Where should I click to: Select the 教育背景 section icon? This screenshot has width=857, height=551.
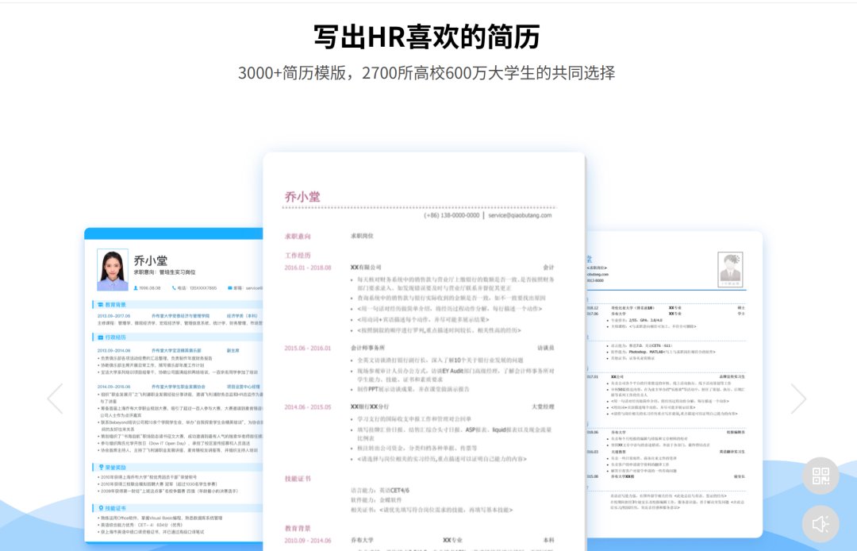point(100,303)
